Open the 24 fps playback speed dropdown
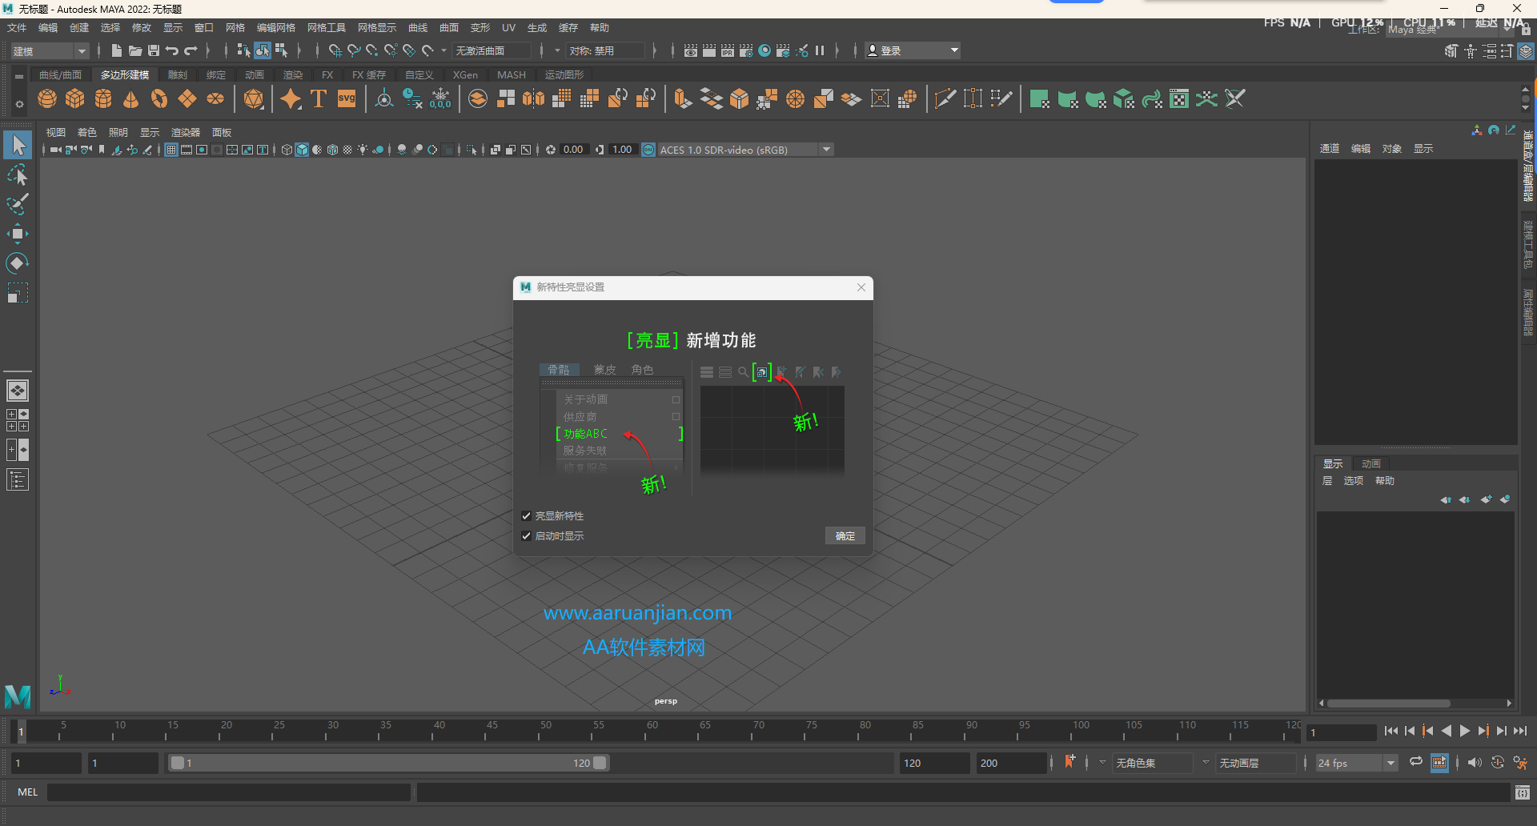 (x=1389, y=763)
